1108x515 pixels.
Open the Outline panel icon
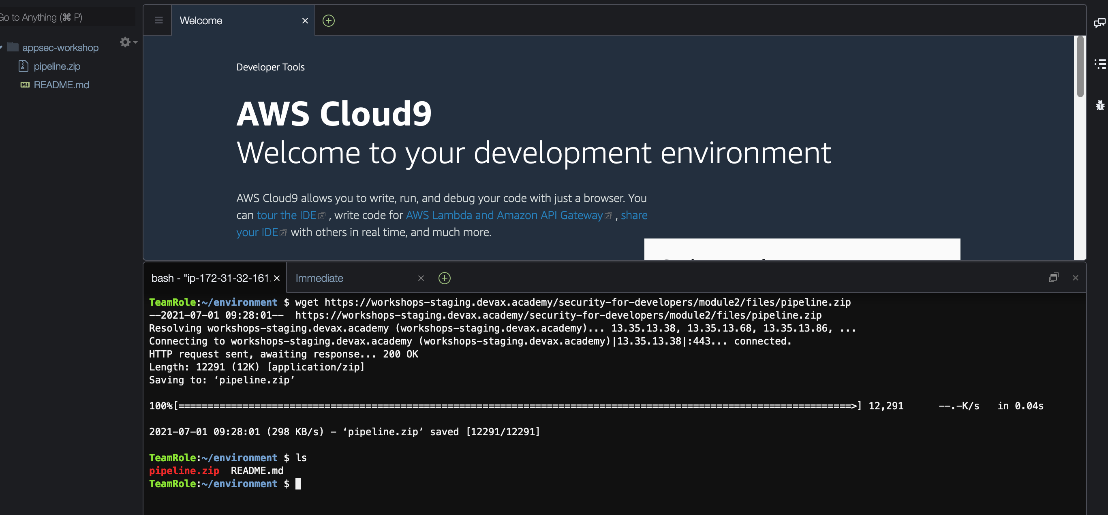(x=1099, y=64)
